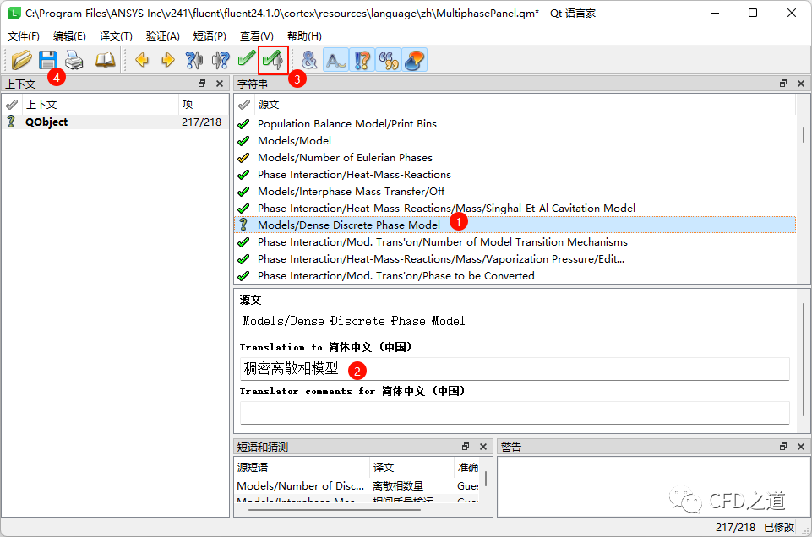Save the translation file
The image size is (812, 537).
coord(48,60)
